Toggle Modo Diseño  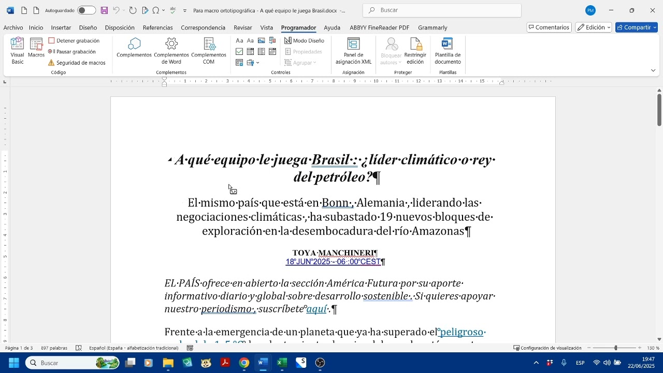click(305, 40)
